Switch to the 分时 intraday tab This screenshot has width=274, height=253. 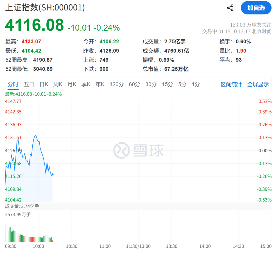[x=13, y=84]
